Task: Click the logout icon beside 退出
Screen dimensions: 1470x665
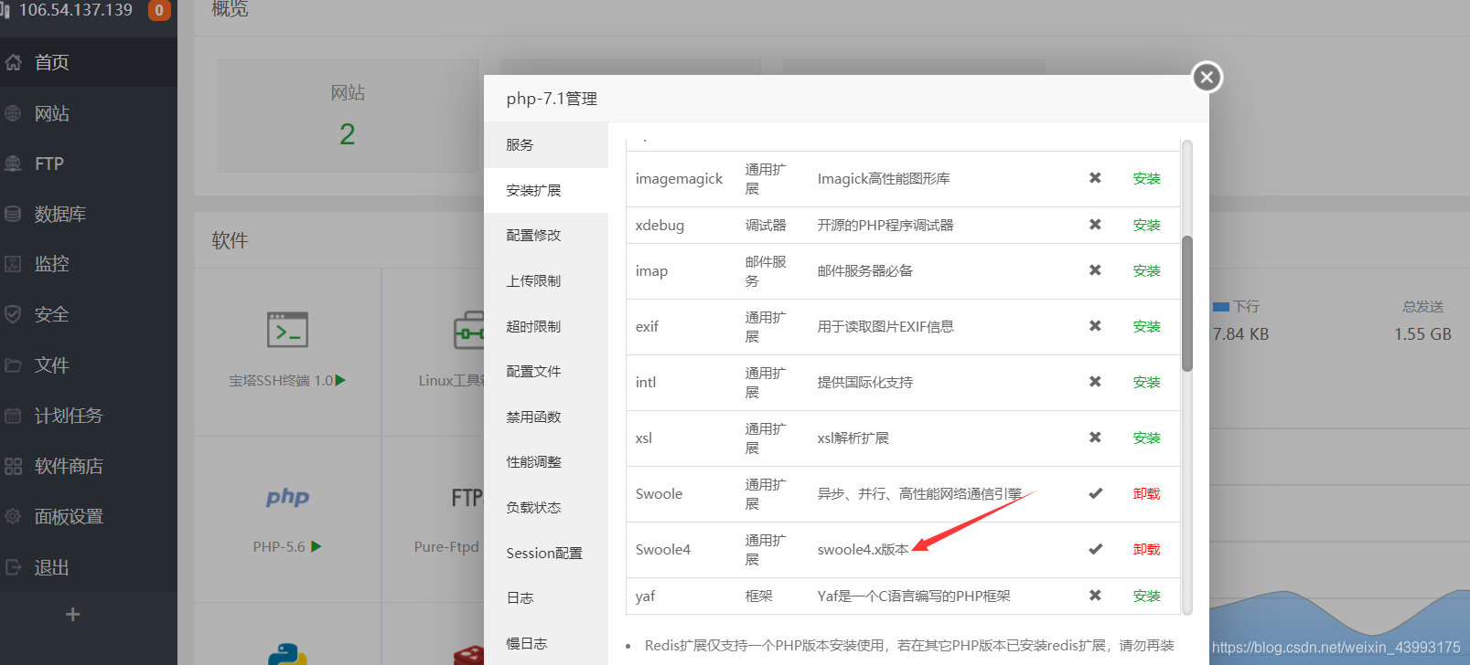Action: (13, 567)
